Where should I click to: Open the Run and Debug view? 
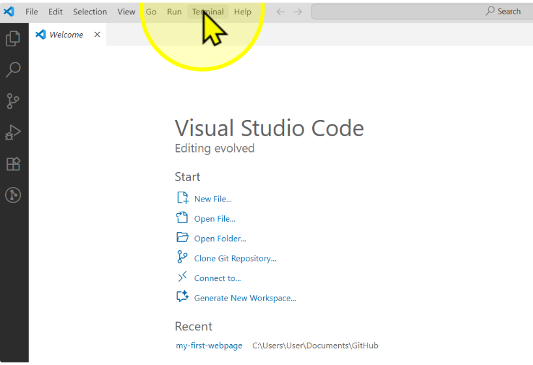[x=13, y=132]
